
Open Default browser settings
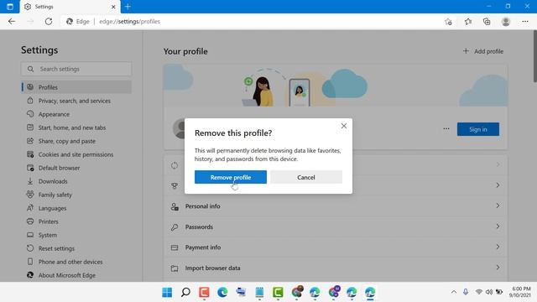click(x=59, y=168)
